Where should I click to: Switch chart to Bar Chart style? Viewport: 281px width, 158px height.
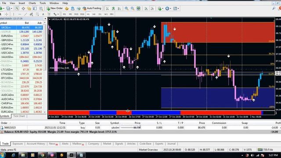click(x=107, y=8)
